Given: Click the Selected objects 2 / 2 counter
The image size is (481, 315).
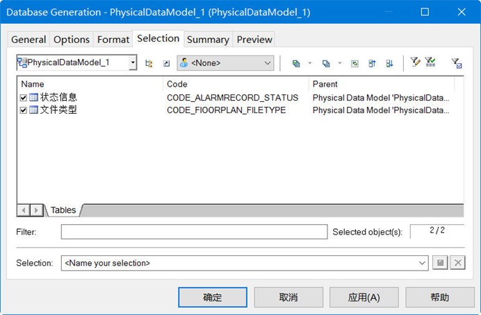Looking at the screenshot, I should point(437,230).
